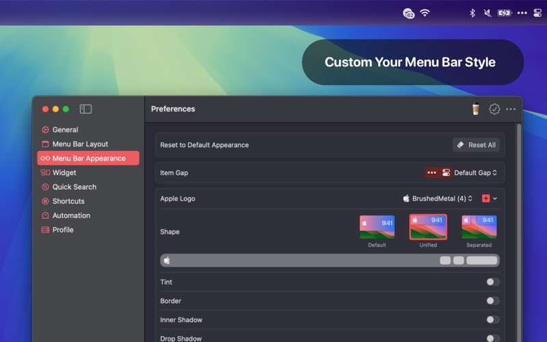Click the three-dots icon in the menu bar

coord(522,13)
